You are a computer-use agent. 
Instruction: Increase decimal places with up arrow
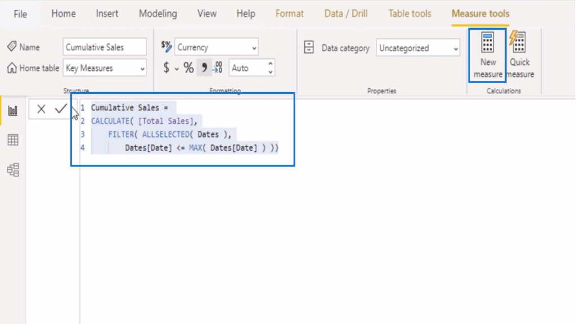(x=271, y=64)
